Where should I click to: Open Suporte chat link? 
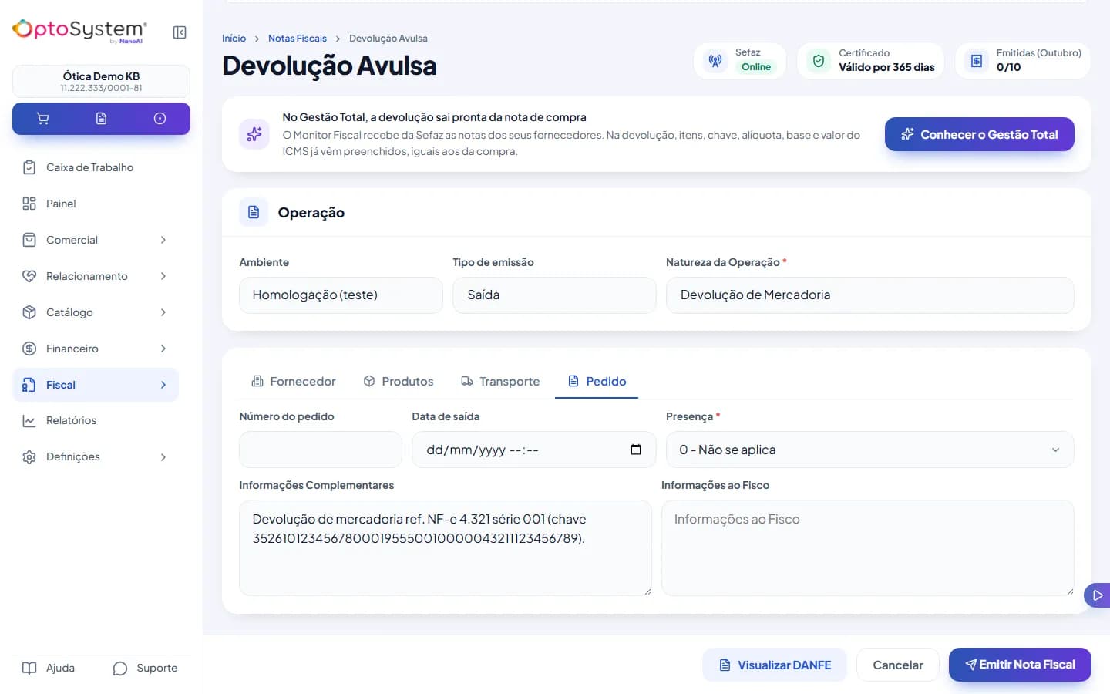(x=145, y=668)
